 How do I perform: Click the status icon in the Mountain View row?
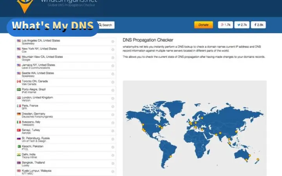pyautogui.click(x=113, y=57)
